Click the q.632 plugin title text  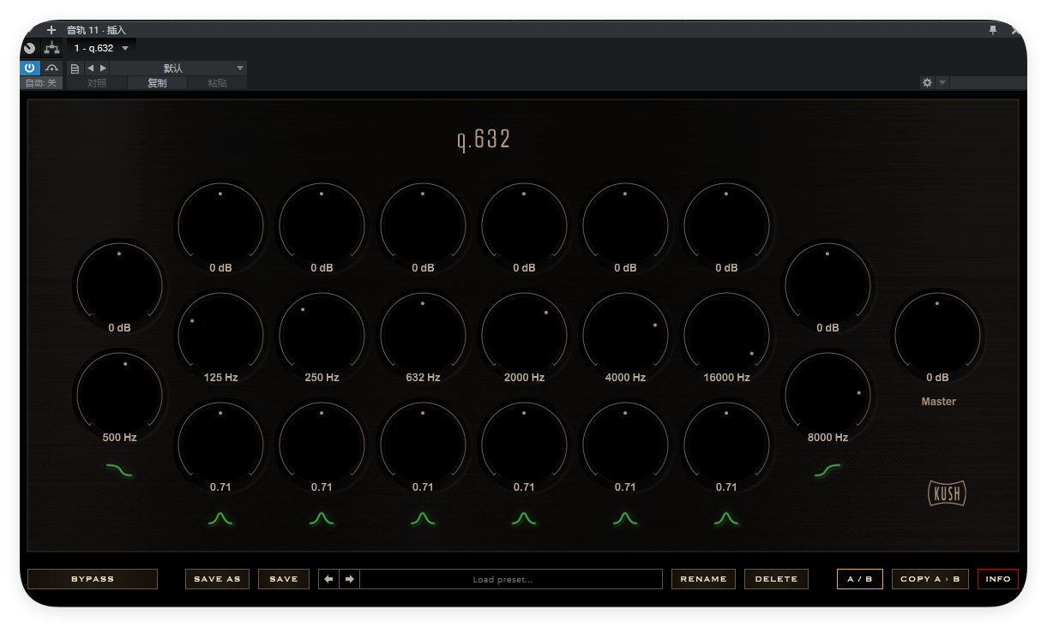point(484,140)
